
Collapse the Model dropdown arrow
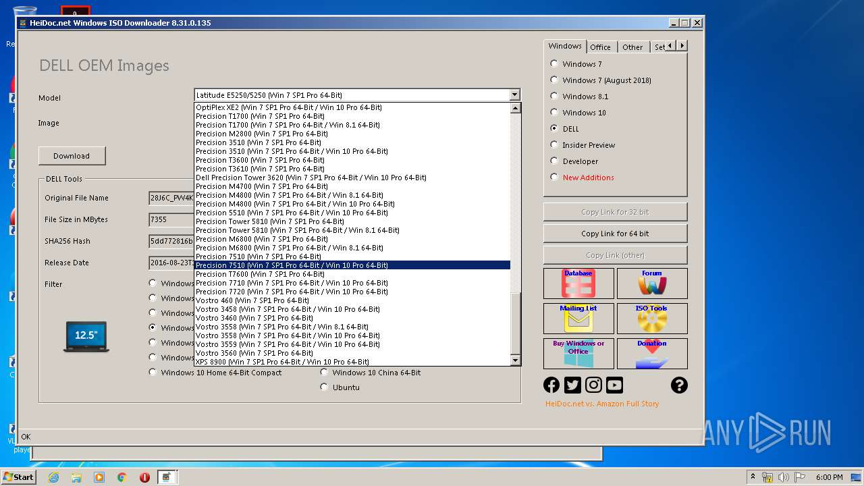click(514, 95)
